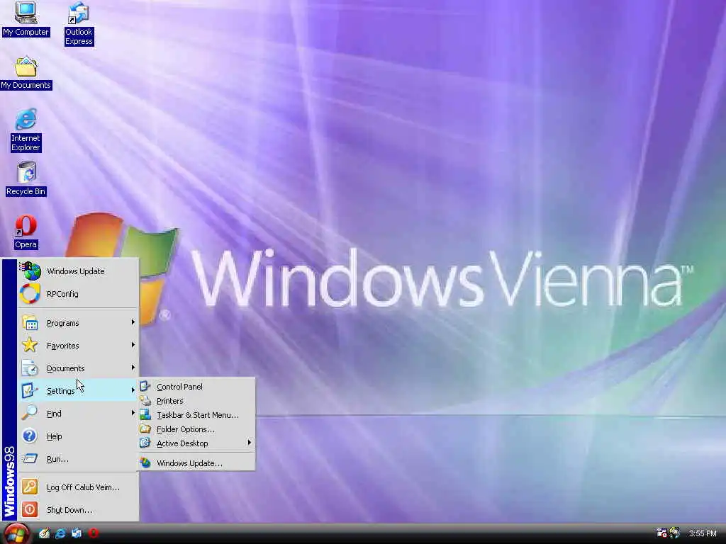
Task: Click the Printers icon in the Settings submenu
Action: tap(145, 401)
